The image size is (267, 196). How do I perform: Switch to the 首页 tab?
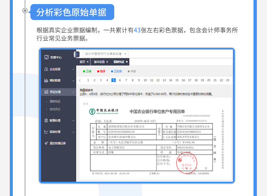(82, 62)
